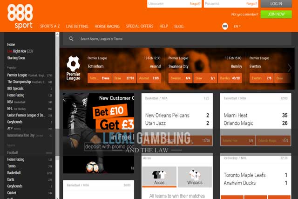Viewport: 298px width, 199px height.
Task: Open Football in Sports list
Action: tap(30, 152)
